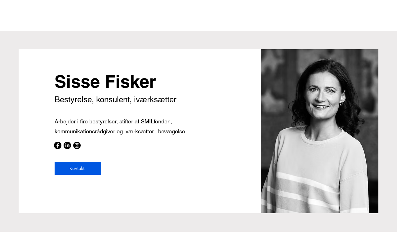Open the LinkedIn social icon
The width and height of the screenshot is (397, 248).
coord(67,145)
